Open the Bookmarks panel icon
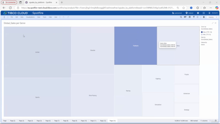The height and width of the screenshot is (124, 220). pyautogui.click(x=189, y=17)
